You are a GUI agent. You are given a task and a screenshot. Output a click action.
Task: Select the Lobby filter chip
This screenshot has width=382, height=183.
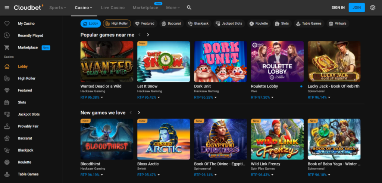tap(91, 24)
